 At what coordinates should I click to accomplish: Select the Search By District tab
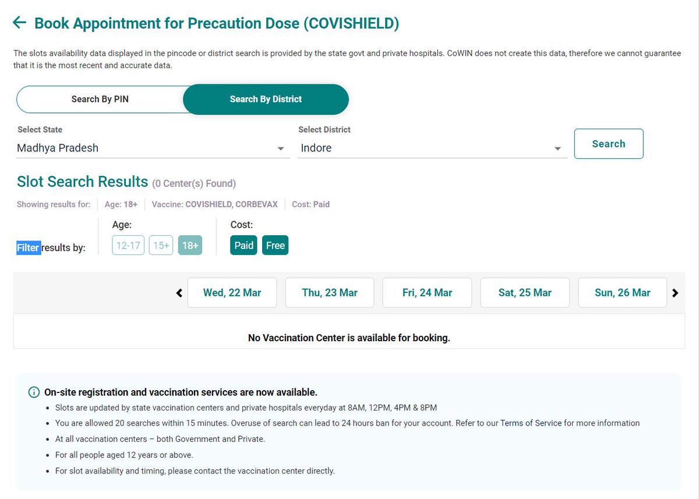266,99
